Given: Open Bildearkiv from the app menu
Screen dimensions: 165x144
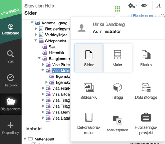Looking at the screenshot, I should pyautogui.click(x=89, y=91).
